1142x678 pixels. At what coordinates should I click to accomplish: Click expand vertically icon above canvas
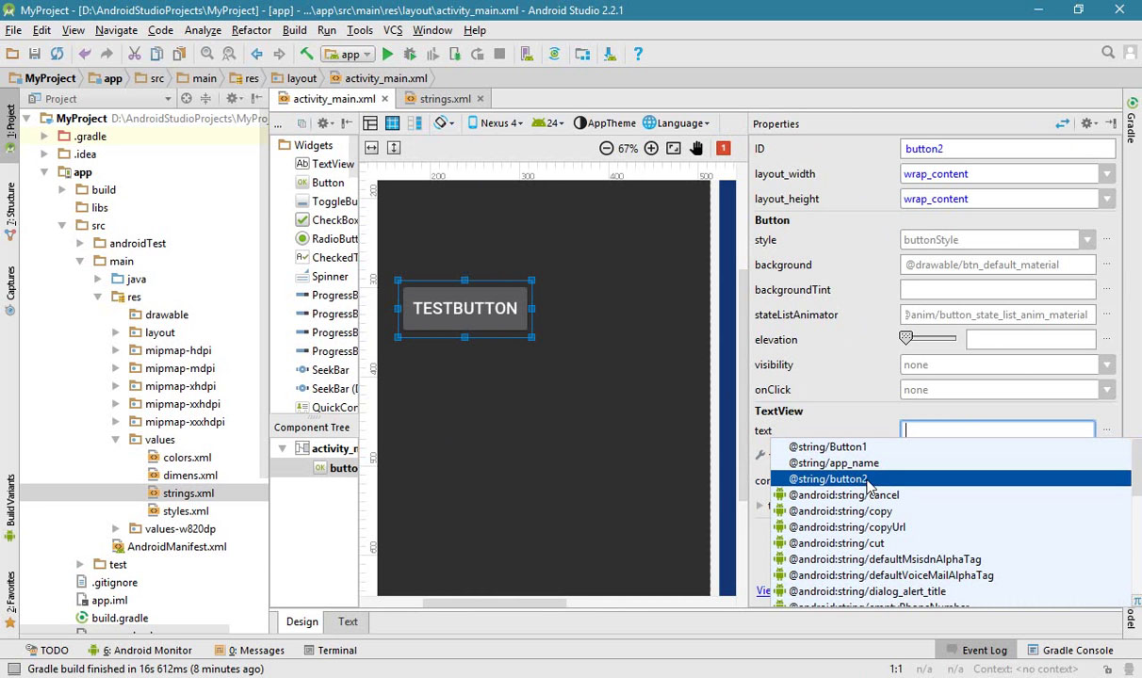click(x=394, y=148)
